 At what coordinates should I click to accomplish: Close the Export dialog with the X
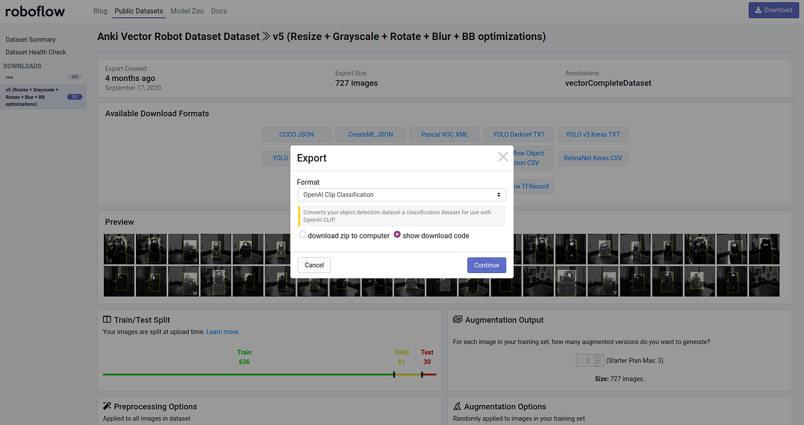pos(503,157)
